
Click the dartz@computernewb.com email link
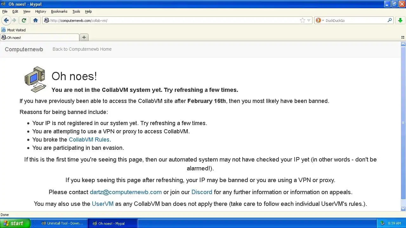point(126,192)
